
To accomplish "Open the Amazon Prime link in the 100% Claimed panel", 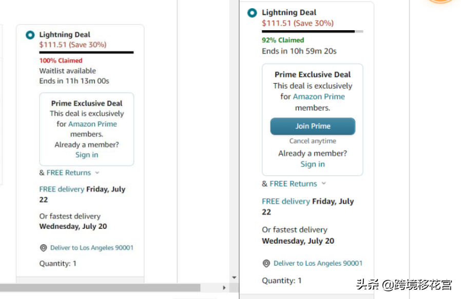I will click(x=92, y=124).
